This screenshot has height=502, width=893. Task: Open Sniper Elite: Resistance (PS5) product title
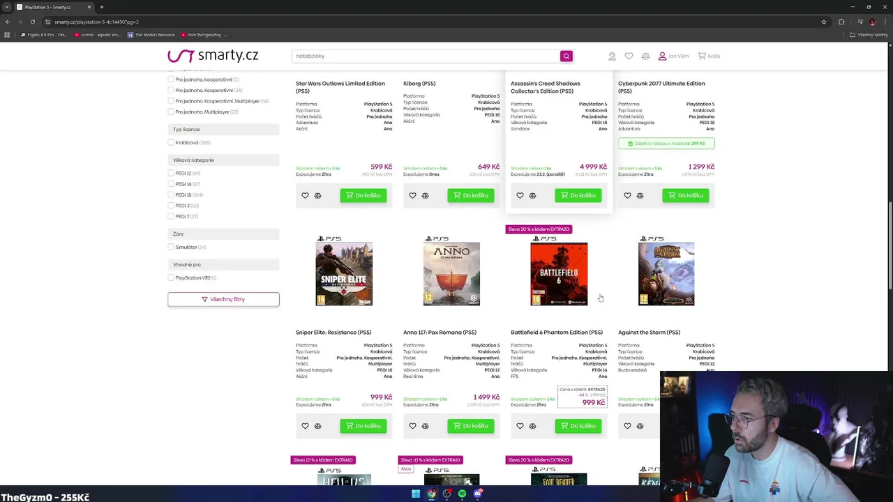coord(333,333)
